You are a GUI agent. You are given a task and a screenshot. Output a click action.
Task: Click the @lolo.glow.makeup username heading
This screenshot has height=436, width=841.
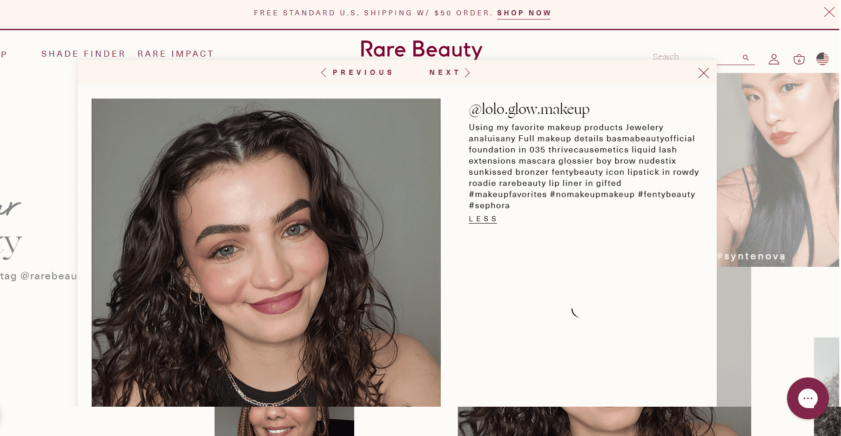[x=529, y=109]
